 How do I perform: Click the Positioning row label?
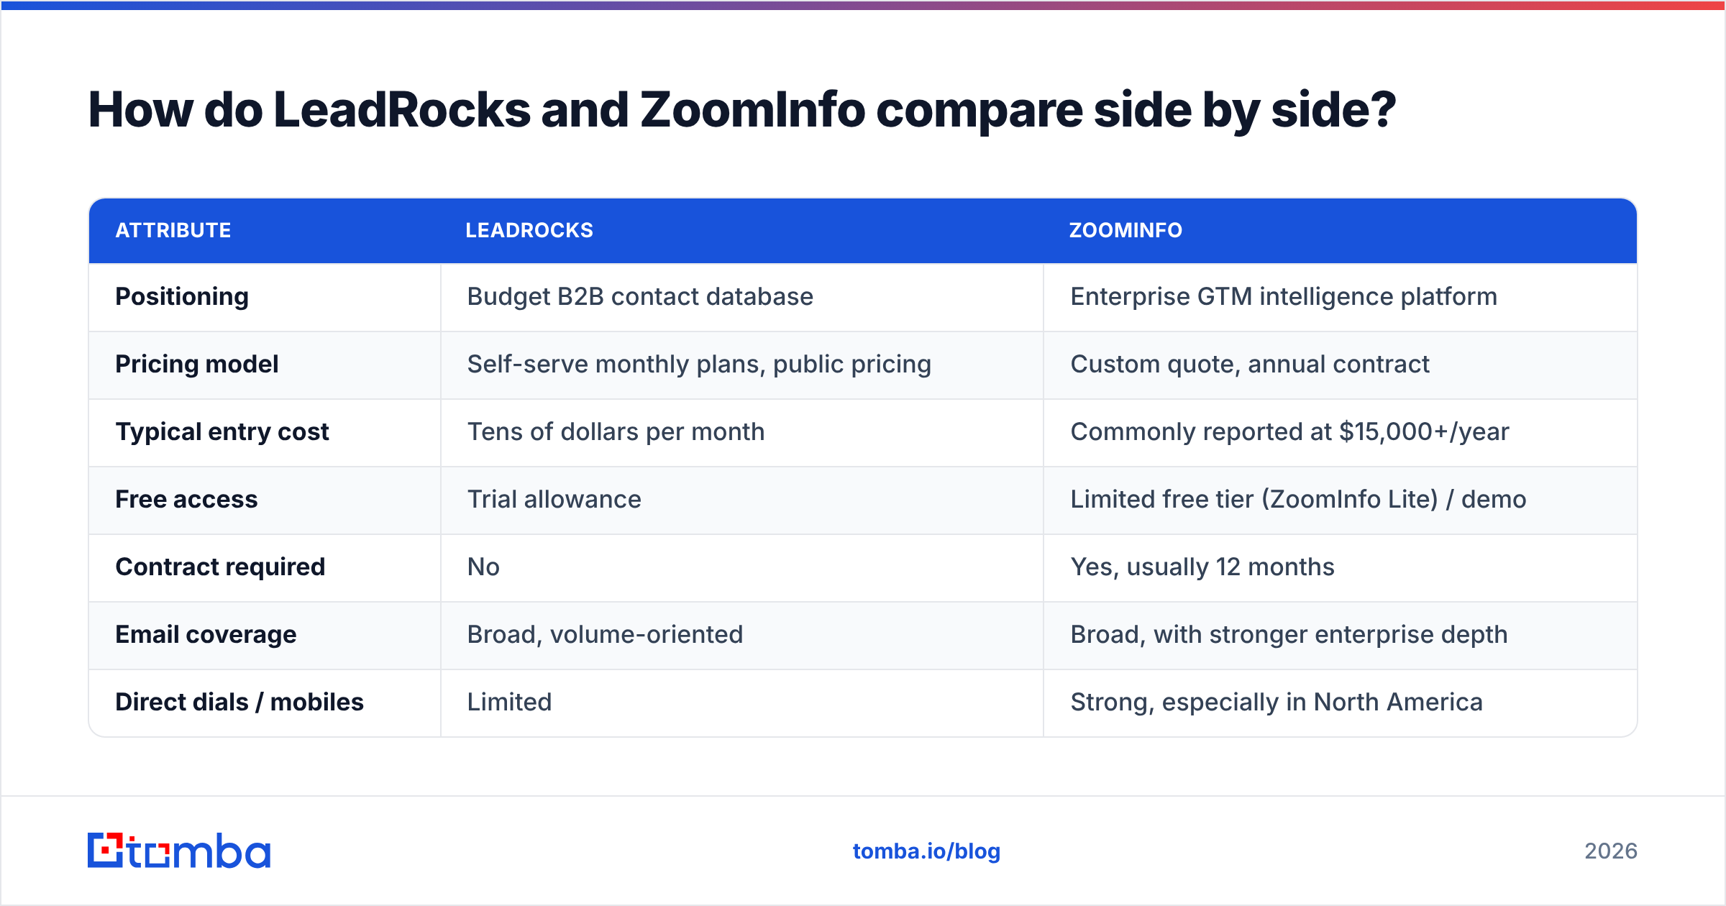click(182, 296)
